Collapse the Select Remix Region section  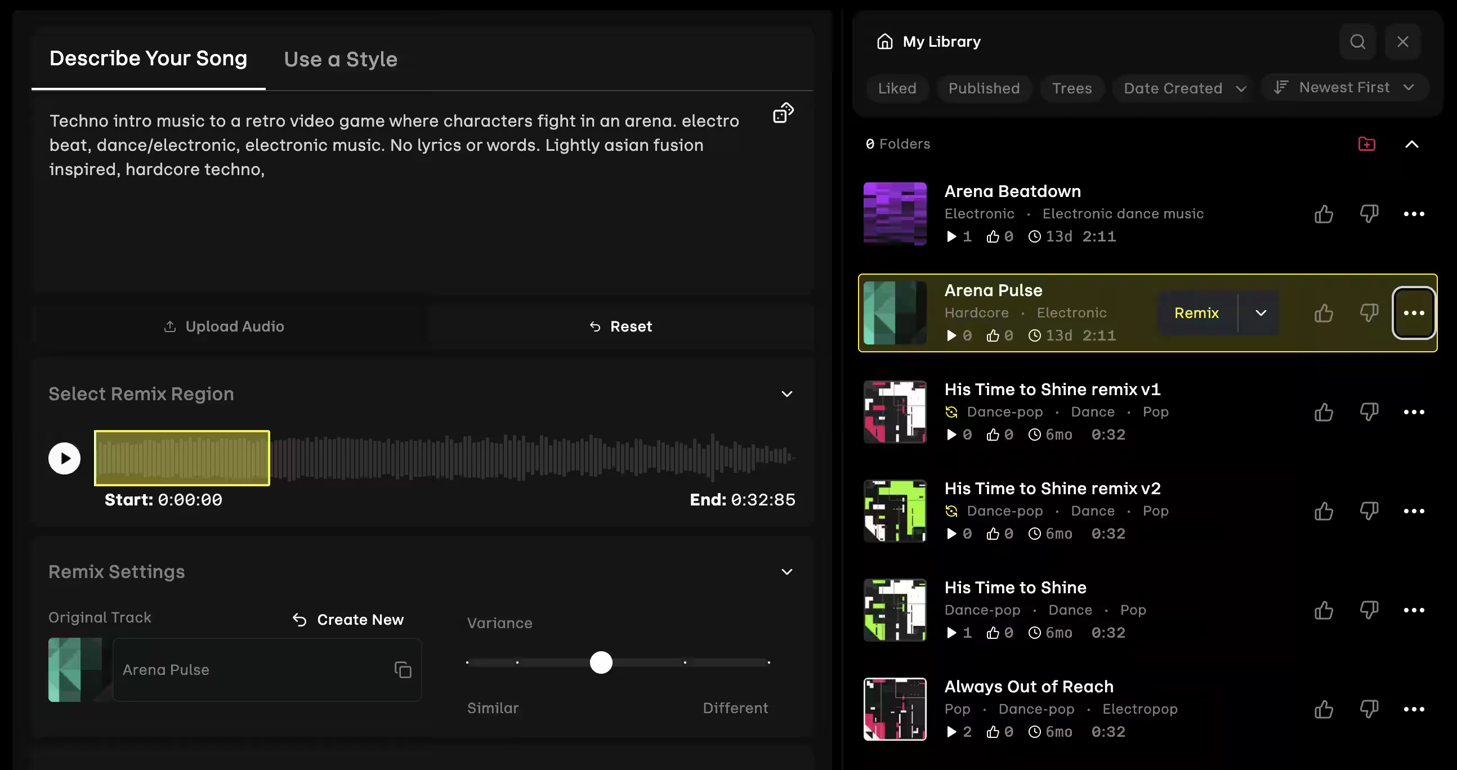[x=786, y=394]
